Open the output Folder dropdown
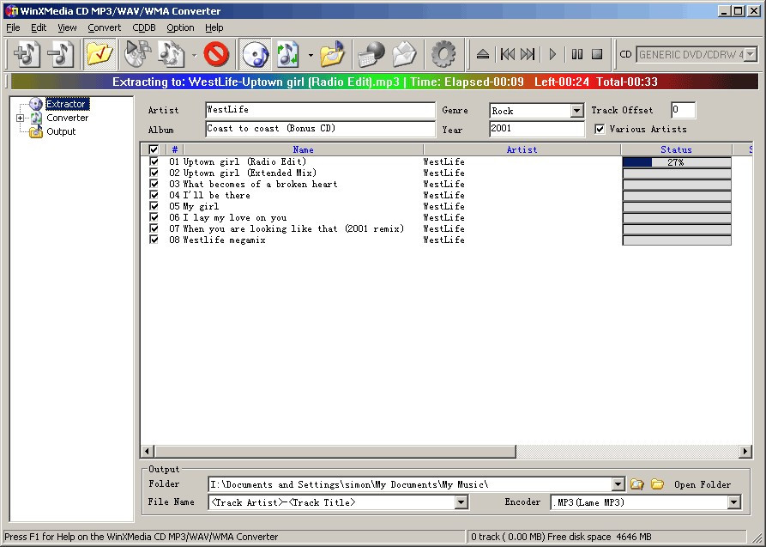This screenshot has height=547, width=766. [618, 484]
